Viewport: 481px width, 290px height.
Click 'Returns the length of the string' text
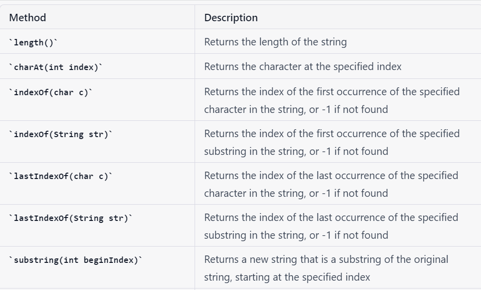coord(276,42)
